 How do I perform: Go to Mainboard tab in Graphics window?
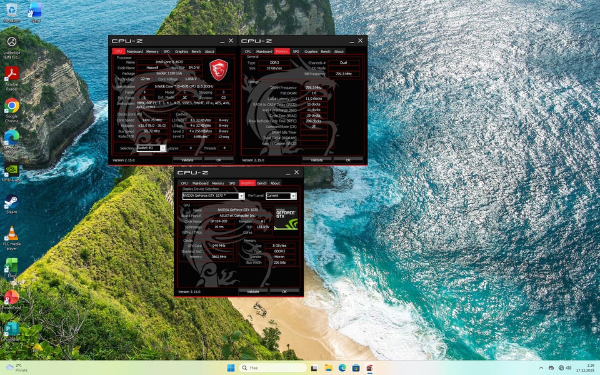[200, 183]
